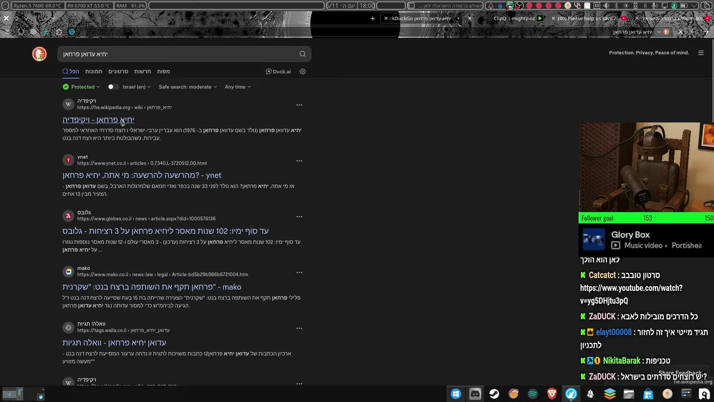The height and width of the screenshot is (402, 714).
Task: Click the Glory Box album art thumbnail
Action: pos(594,240)
